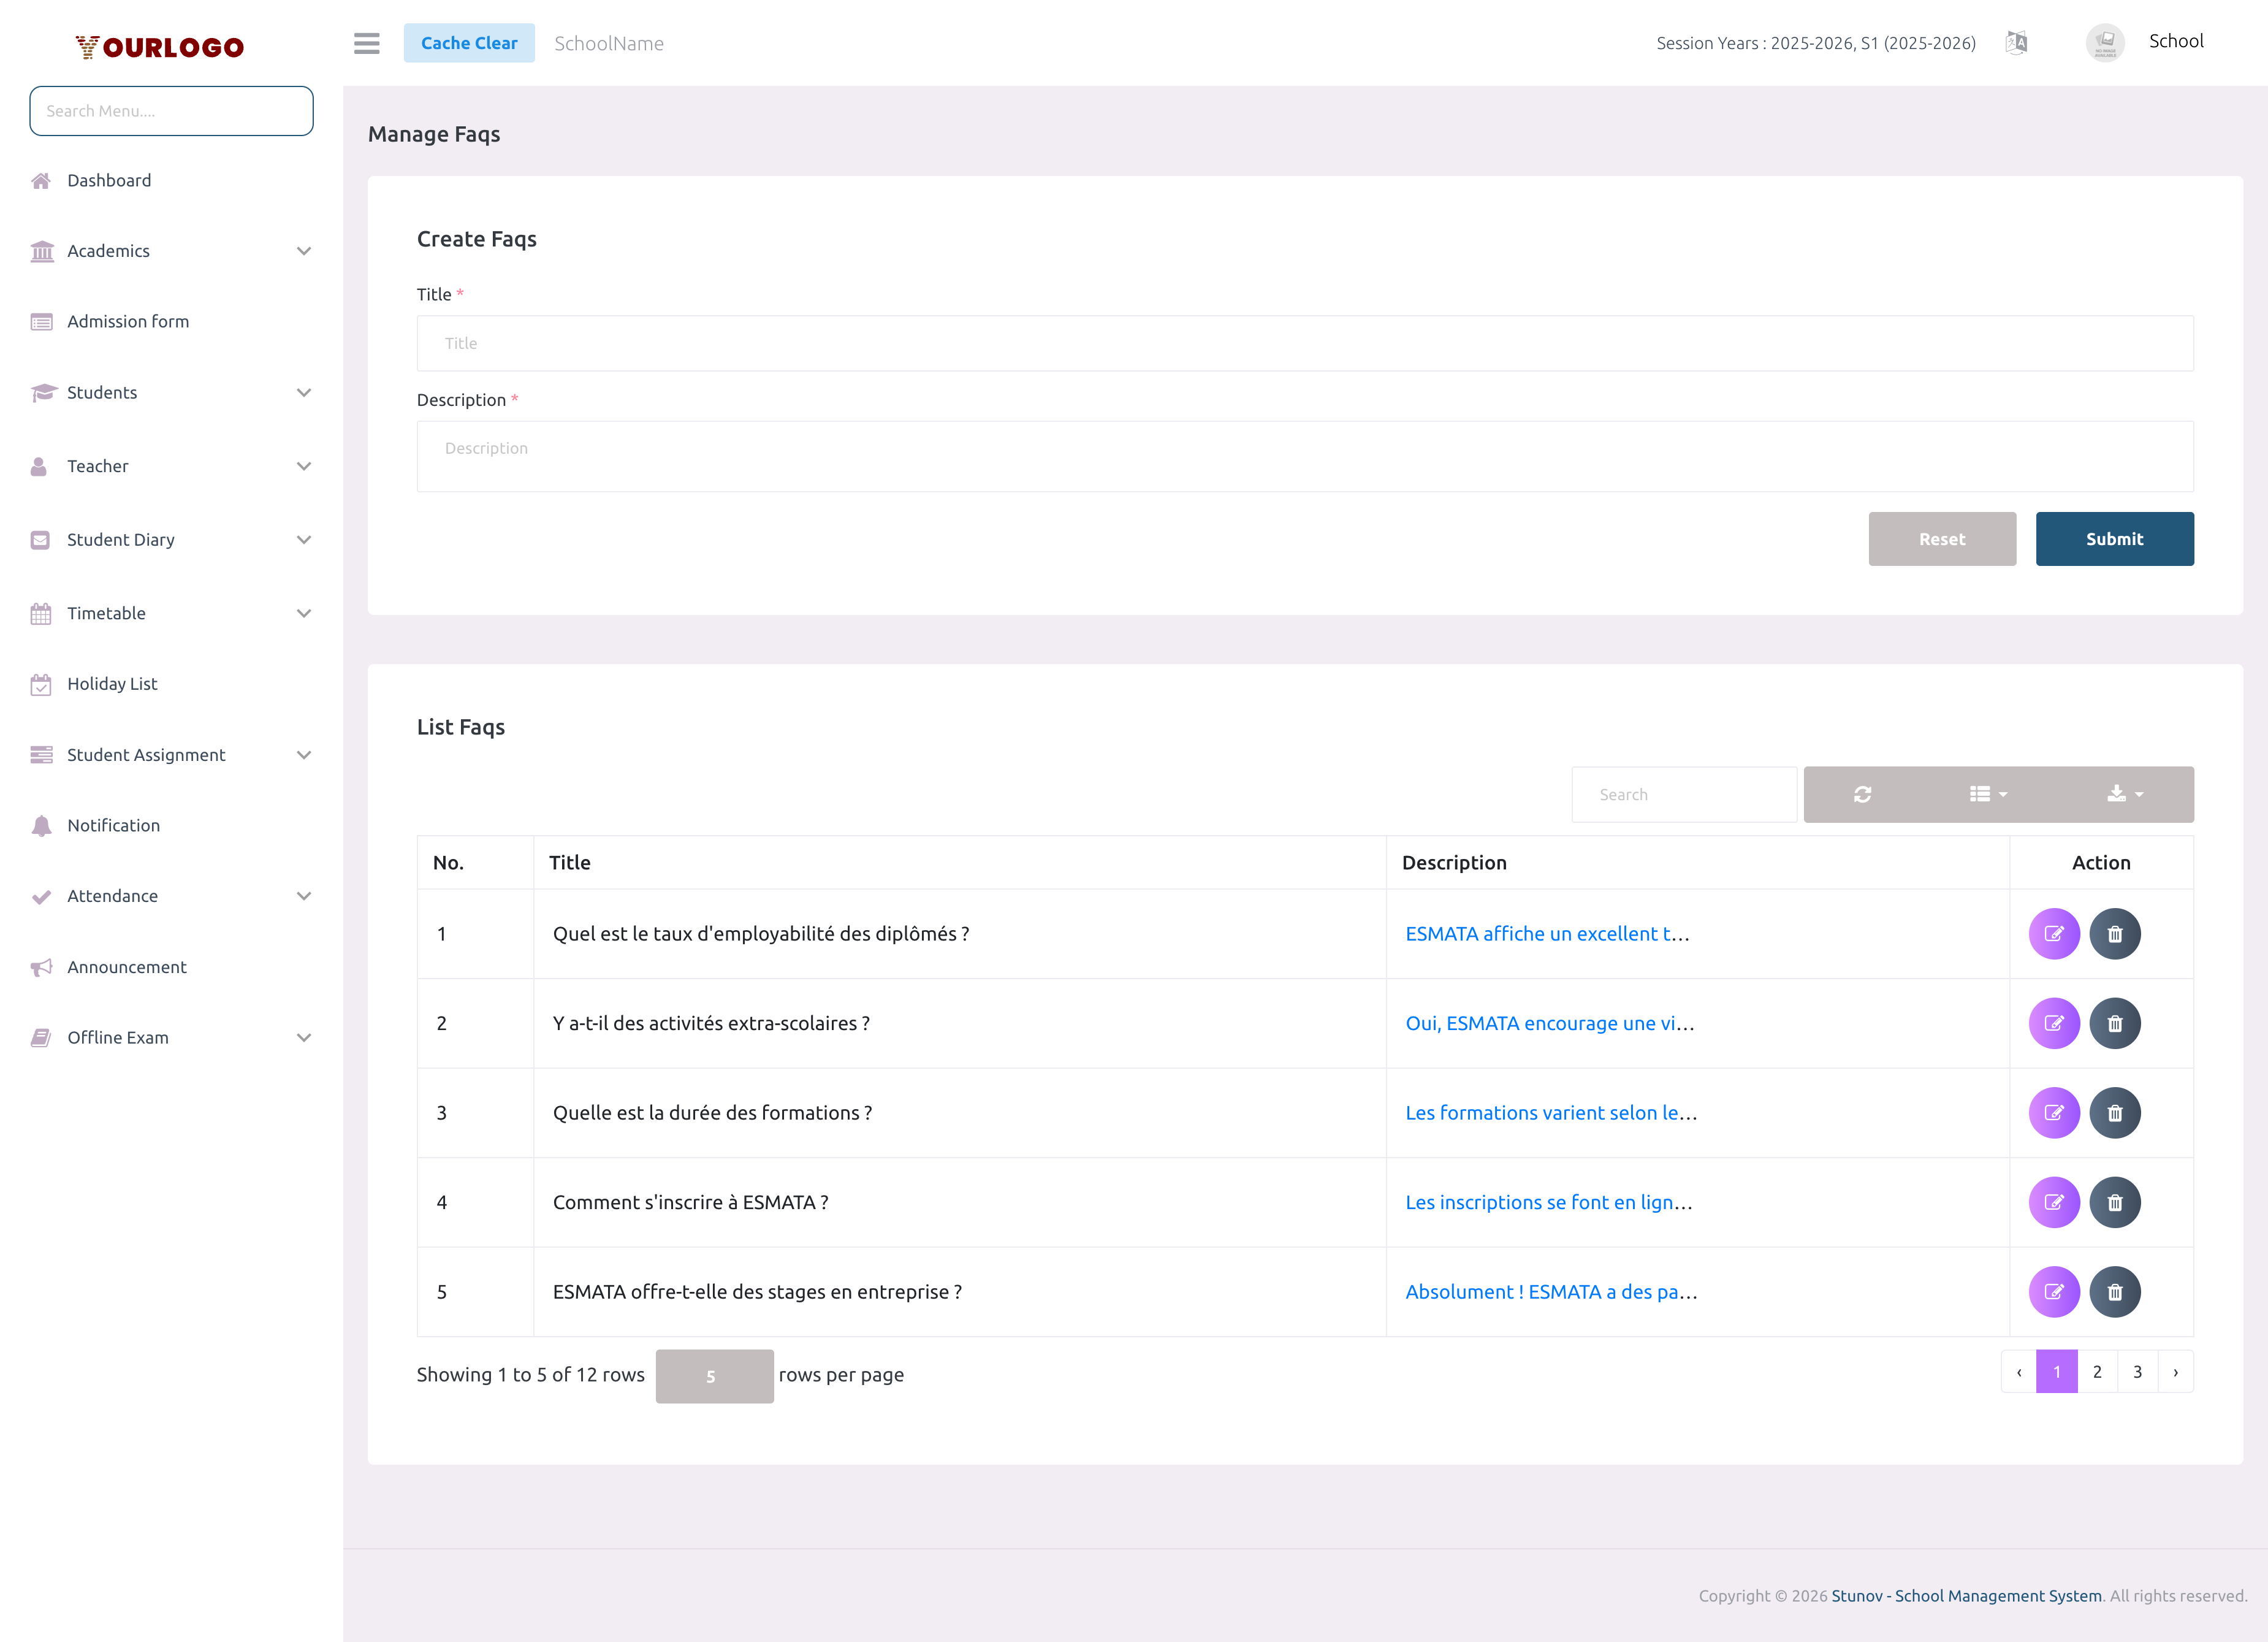This screenshot has width=2268, height=1642.
Task: Click the edit icon for FAQ row 1
Action: [2055, 933]
